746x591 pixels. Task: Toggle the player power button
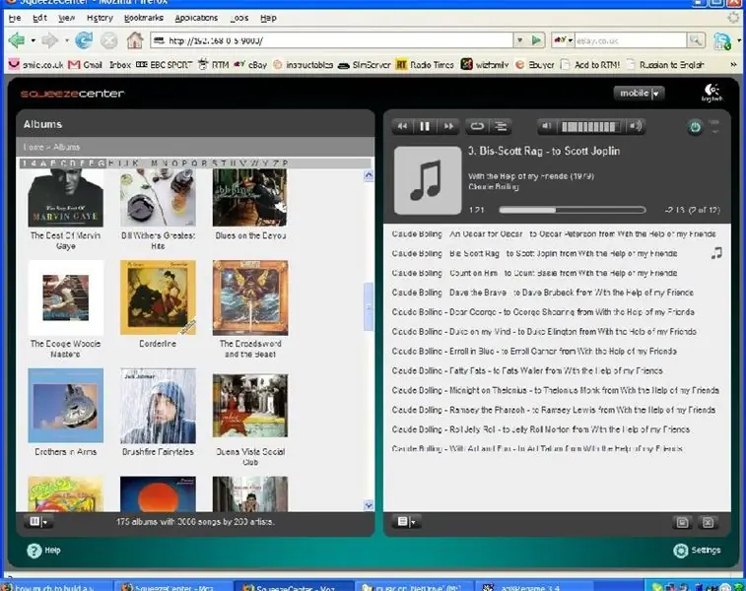point(695,127)
